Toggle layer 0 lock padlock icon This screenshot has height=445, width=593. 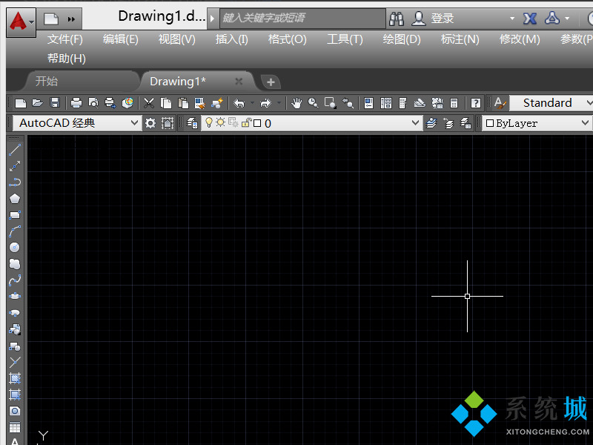(x=246, y=123)
